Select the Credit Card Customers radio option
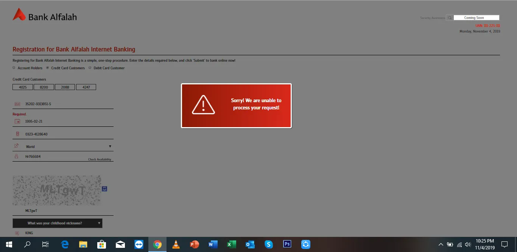The image size is (517, 252). (x=48, y=68)
